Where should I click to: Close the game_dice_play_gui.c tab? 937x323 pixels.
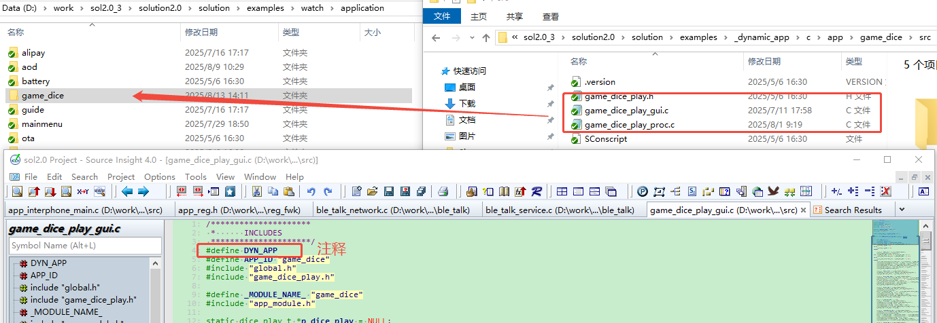tap(803, 210)
